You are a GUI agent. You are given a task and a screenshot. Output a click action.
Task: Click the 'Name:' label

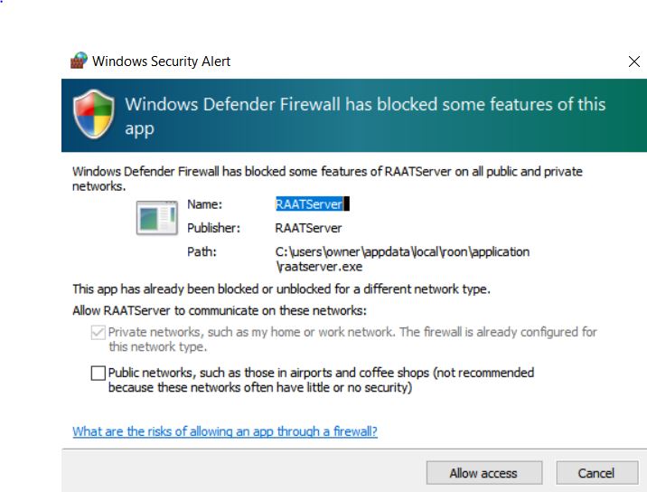(204, 204)
